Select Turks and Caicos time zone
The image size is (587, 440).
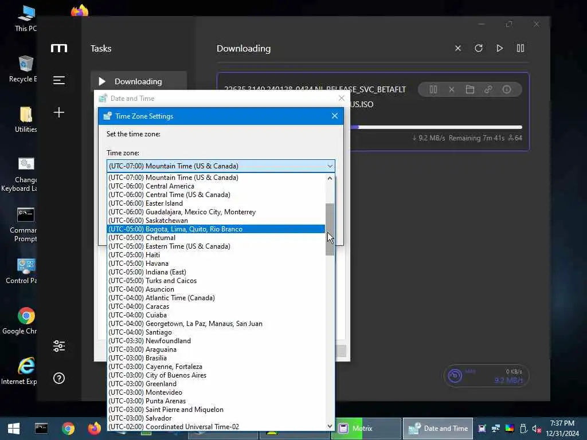coord(216,281)
